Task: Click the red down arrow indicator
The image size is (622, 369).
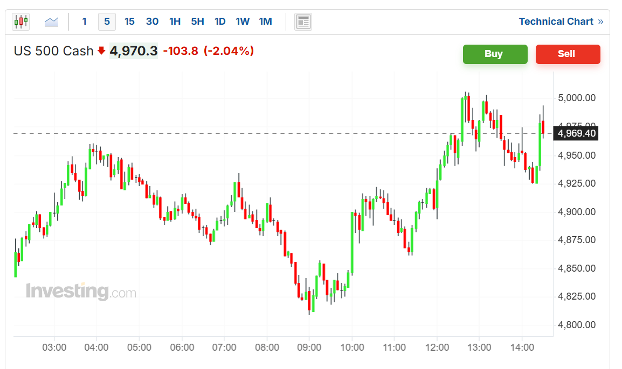Action: 101,51
